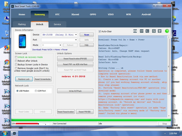Screen dimensions: 182x136
Task: Click the 'Not Connected' status text
Action: pyautogui.click(x=60, y=124)
